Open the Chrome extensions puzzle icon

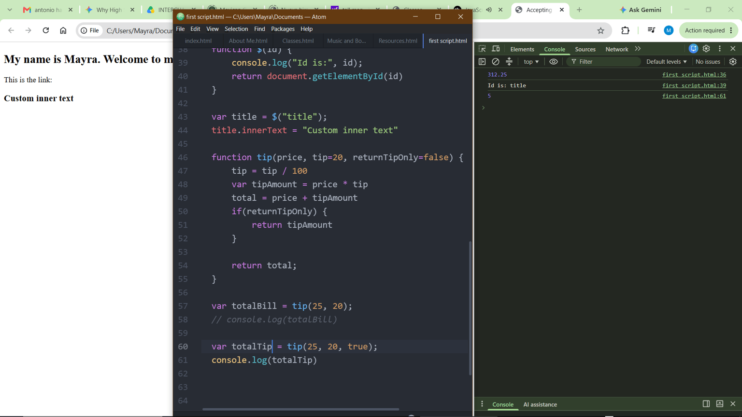point(625,30)
